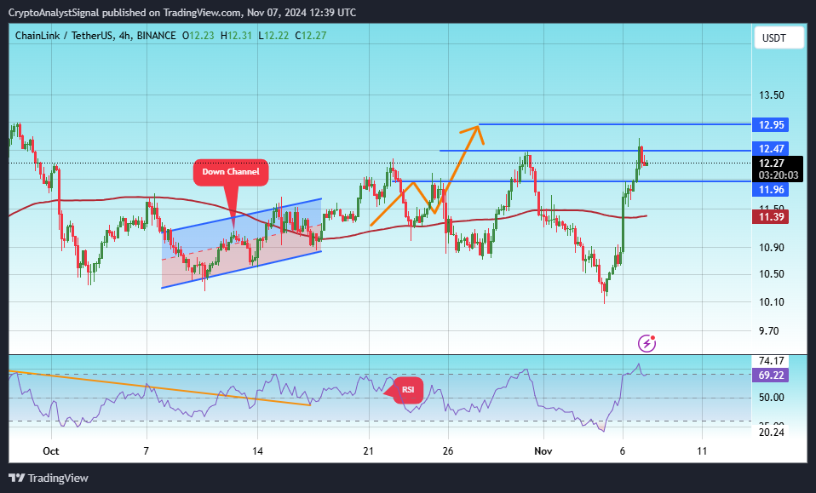Viewport: 816px width, 493px height.
Task: Click the 10.90 price axis value
Action: 771,248
